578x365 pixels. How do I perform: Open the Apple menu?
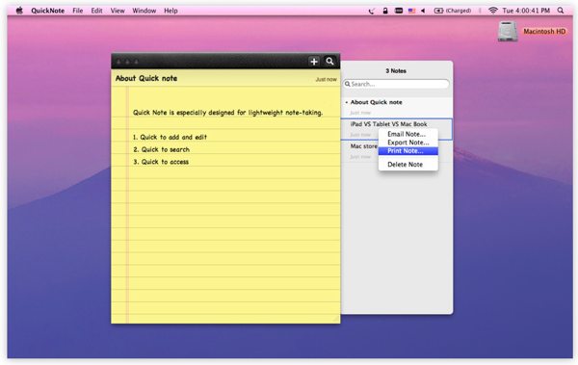19,11
